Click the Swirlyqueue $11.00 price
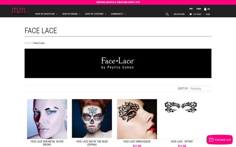Screen dimensions: 236x147 click(137, 146)
